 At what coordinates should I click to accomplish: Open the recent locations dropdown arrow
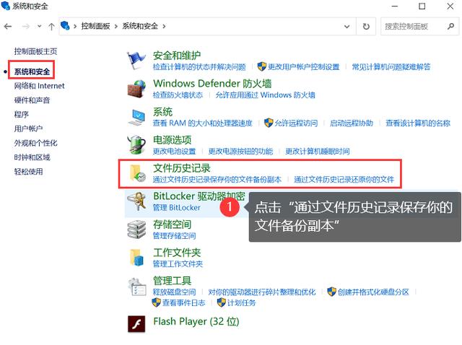(39, 27)
